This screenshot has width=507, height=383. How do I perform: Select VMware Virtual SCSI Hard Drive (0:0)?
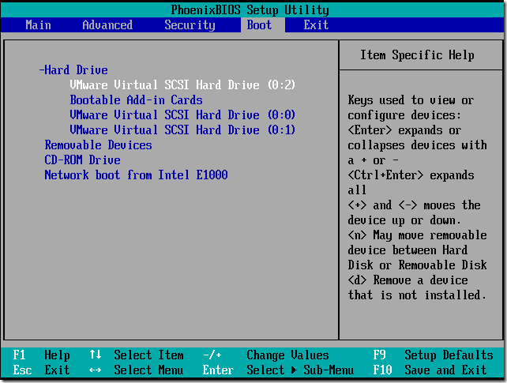point(182,115)
